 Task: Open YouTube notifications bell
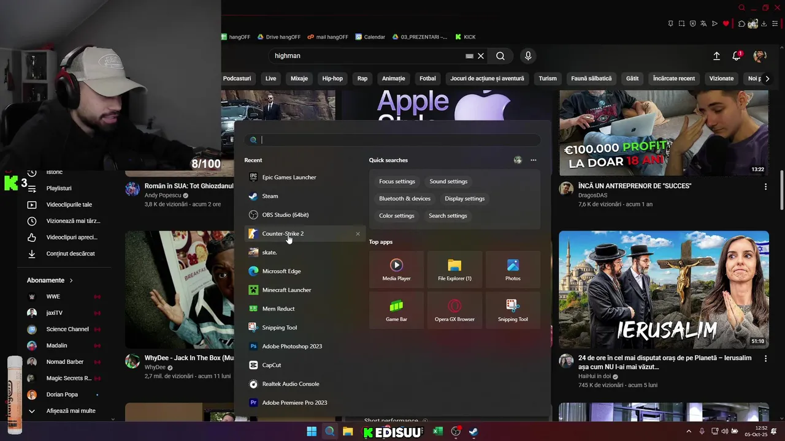(737, 56)
